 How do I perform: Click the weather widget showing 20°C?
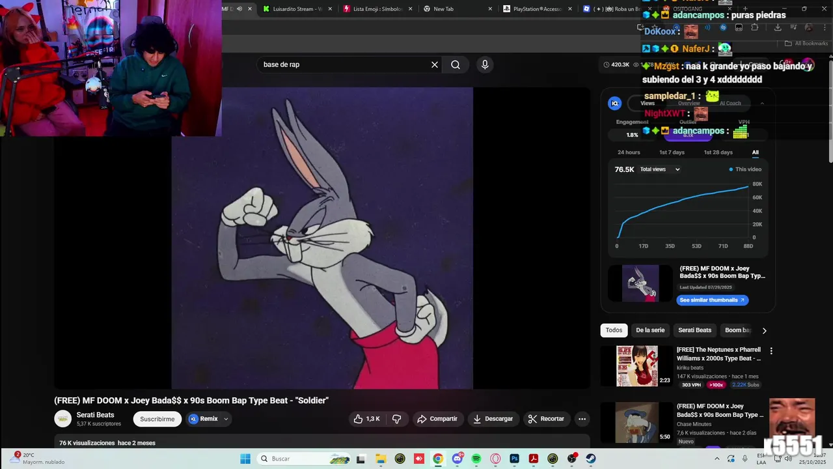(39, 458)
